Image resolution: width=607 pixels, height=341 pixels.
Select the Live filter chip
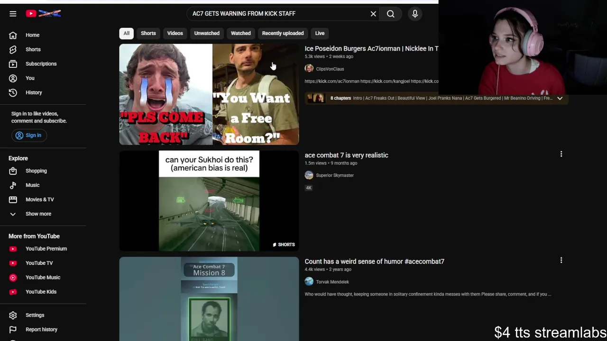point(320,33)
